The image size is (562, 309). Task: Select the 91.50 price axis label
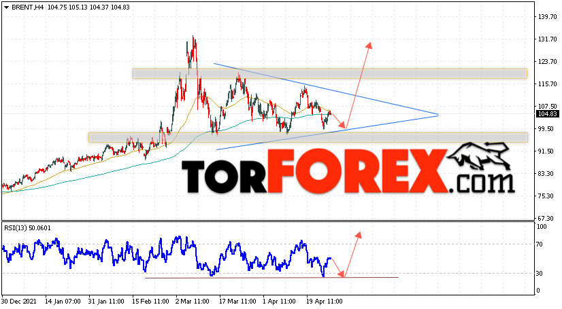(x=547, y=151)
